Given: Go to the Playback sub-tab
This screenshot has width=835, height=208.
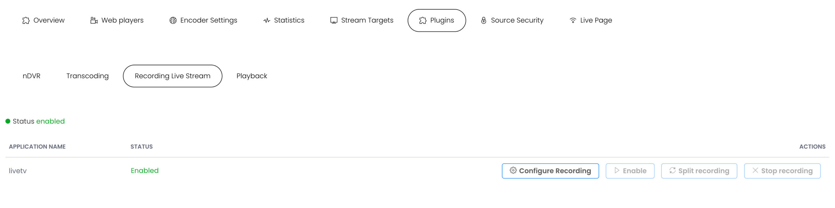Looking at the screenshot, I should tap(251, 76).
